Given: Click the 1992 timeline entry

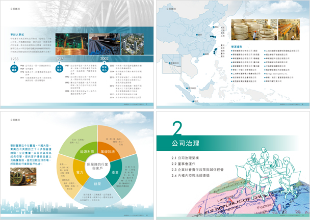Looking at the screenshot, I should [x=81, y=78].
